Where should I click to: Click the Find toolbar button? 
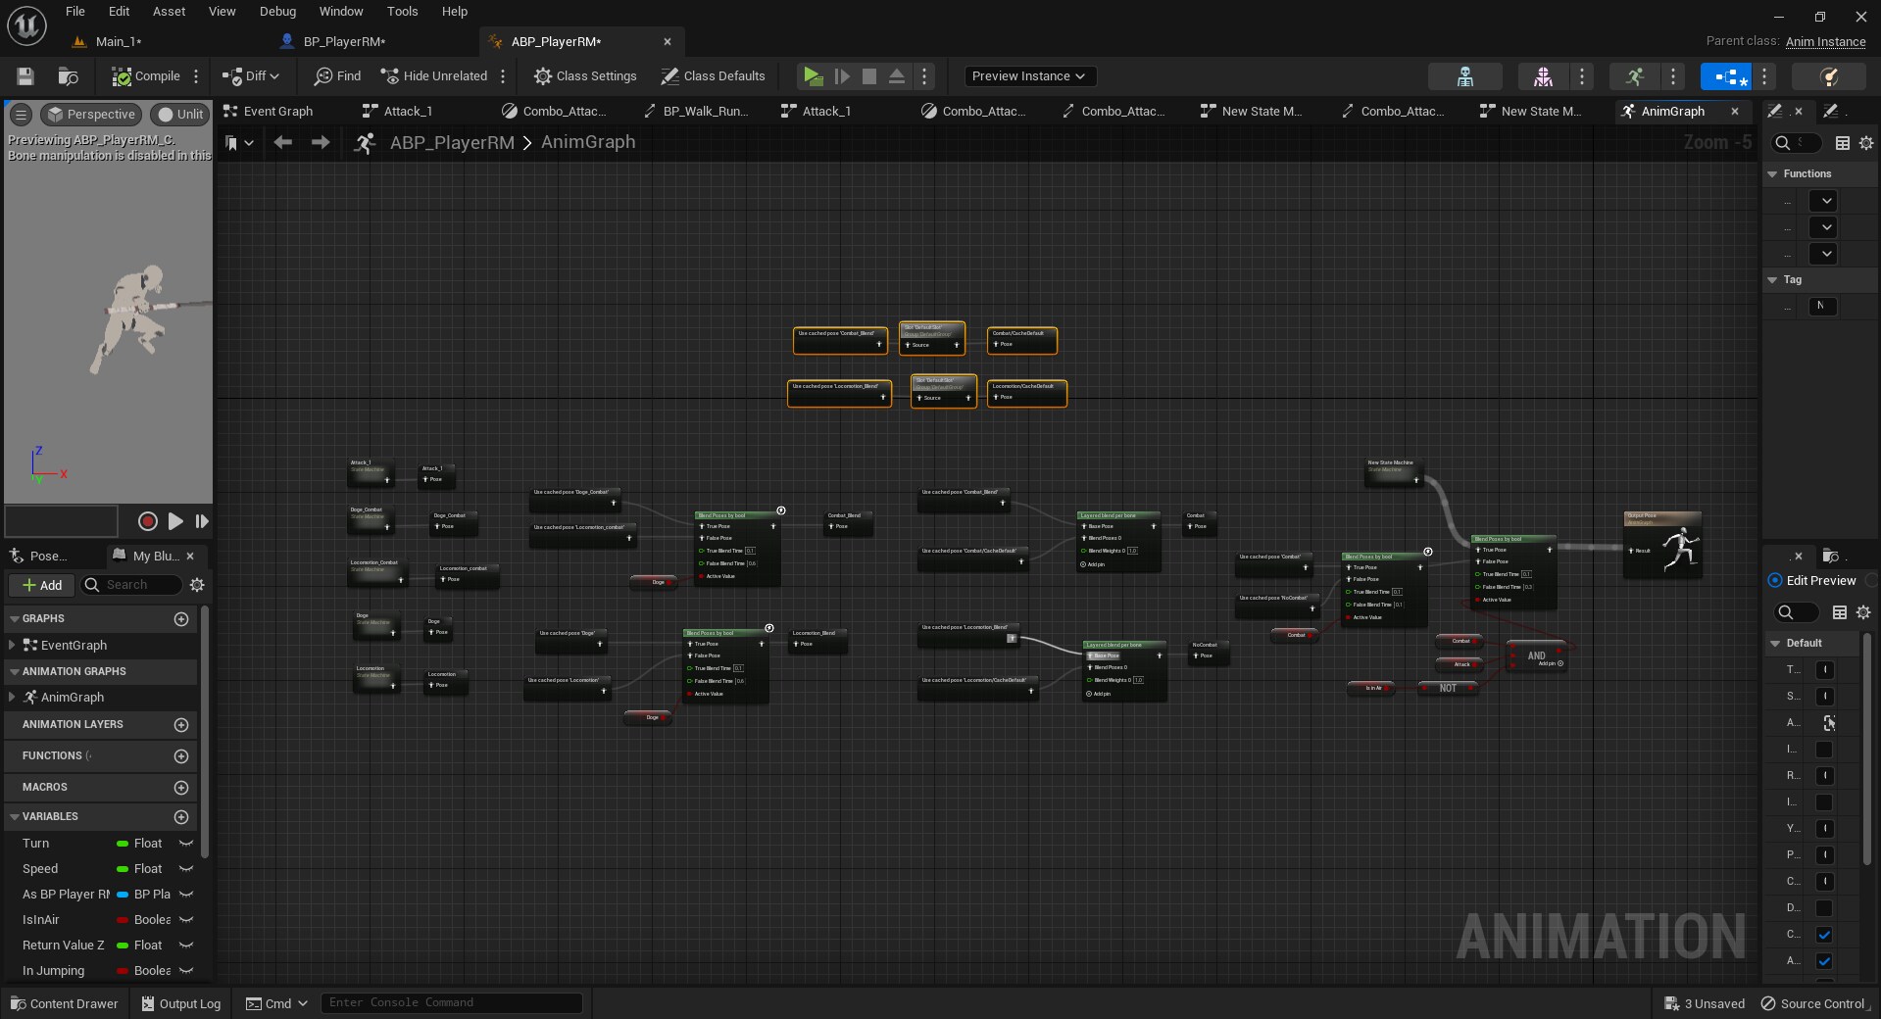[x=337, y=76]
